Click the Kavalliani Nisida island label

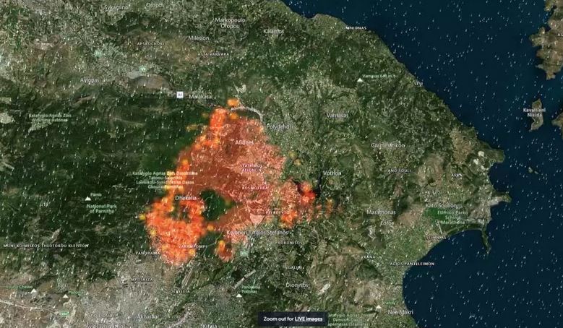point(536,112)
